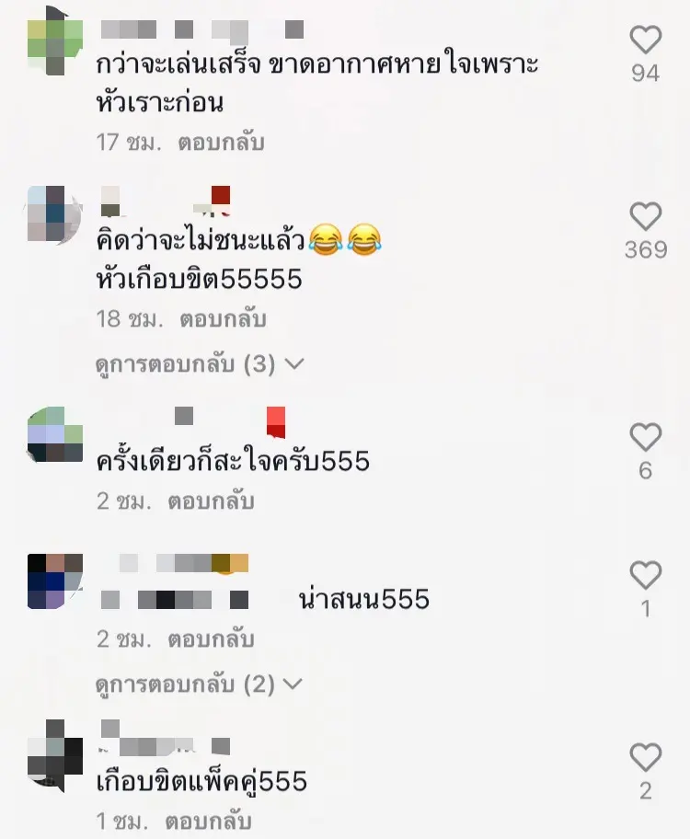690x839 pixels.
Task: Tap heart on the น่าสนน555 comment
Action: 646,575
